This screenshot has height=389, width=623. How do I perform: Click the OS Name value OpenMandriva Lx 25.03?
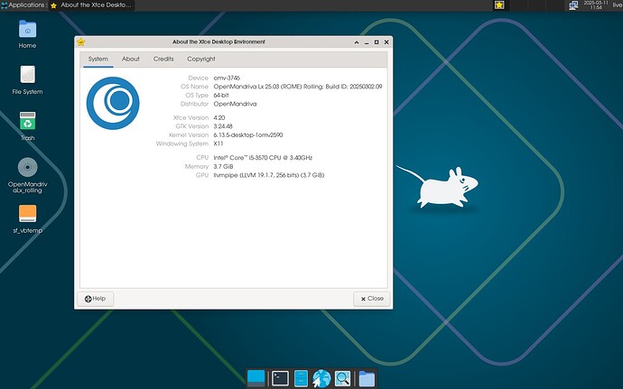(x=298, y=87)
